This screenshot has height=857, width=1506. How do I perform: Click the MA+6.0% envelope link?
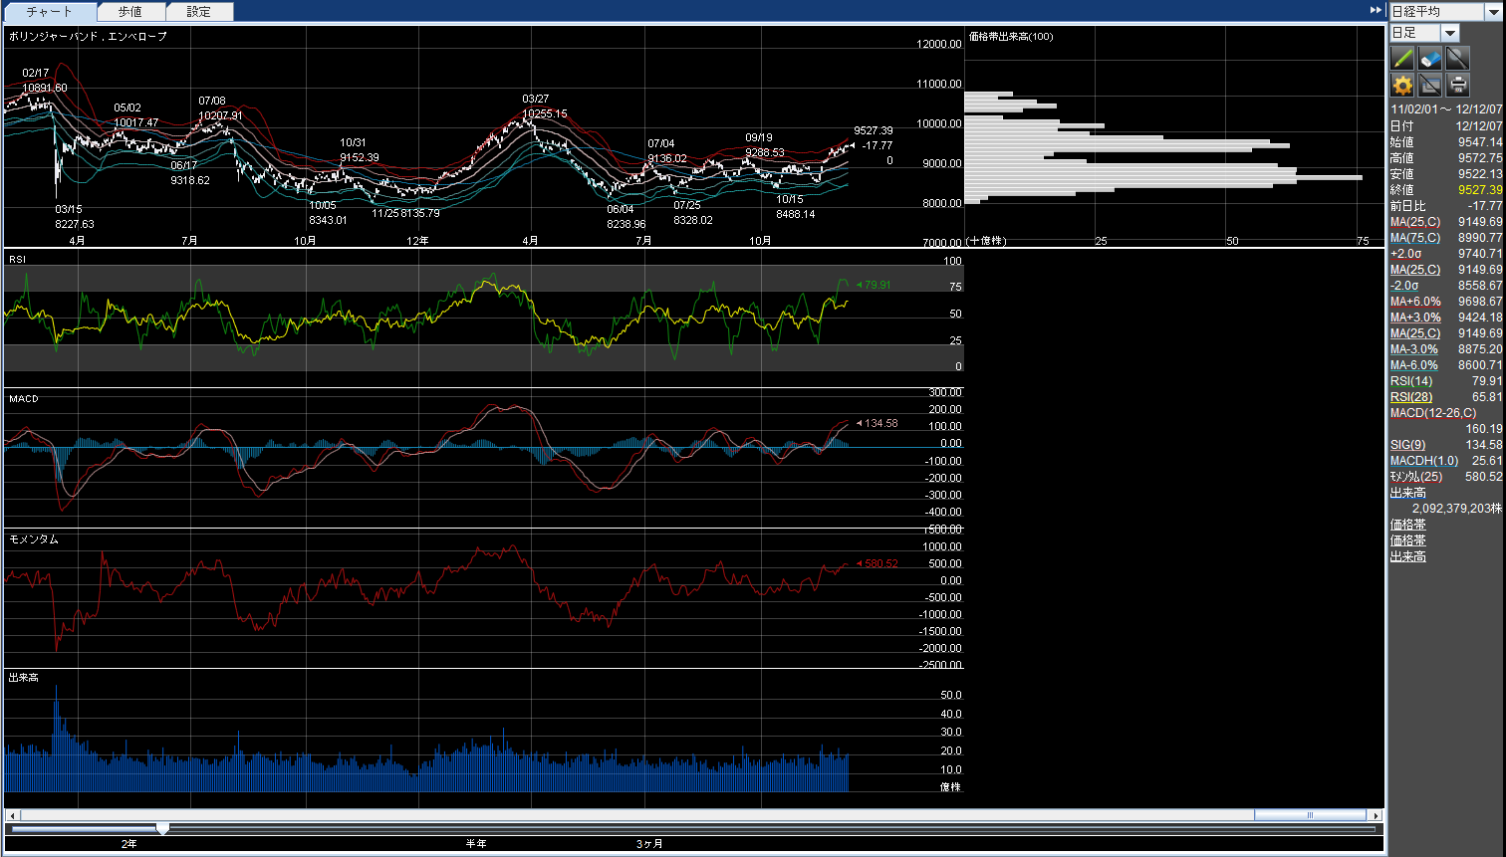(1414, 302)
